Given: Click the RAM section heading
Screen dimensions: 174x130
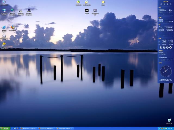Looking at the screenshot, I should (160, 18).
